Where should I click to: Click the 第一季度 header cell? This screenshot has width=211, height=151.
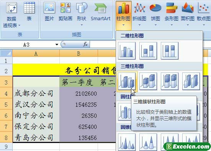coord(79,82)
